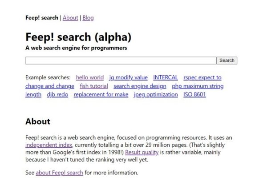Run the INTERCAL example search
Image resolution: width=267 pixels, height=178 pixels.
(x=166, y=77)
